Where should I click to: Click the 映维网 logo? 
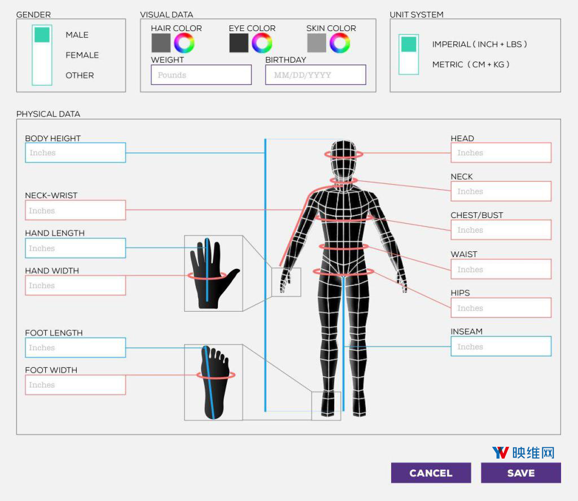523,452
